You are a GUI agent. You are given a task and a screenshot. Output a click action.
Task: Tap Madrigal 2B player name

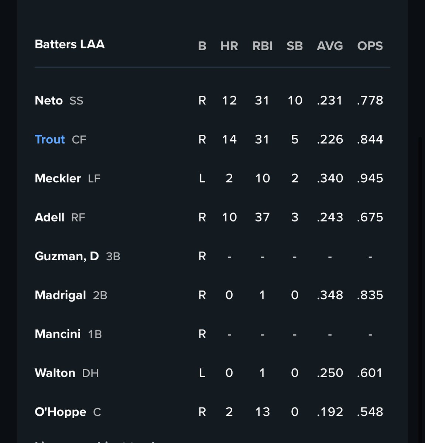[x=60, y=295]
